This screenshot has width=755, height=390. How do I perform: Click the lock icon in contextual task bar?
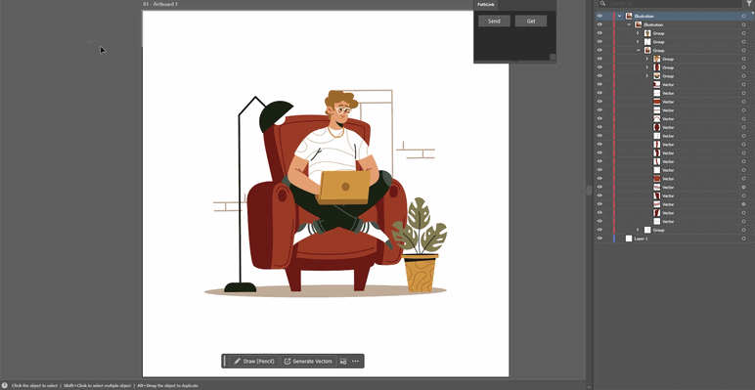(x=343, y=361)
